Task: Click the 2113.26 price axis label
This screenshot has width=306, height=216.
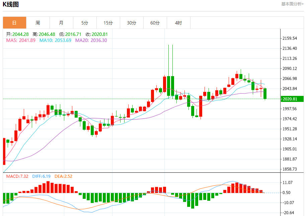Action: [x=290, y=58]
